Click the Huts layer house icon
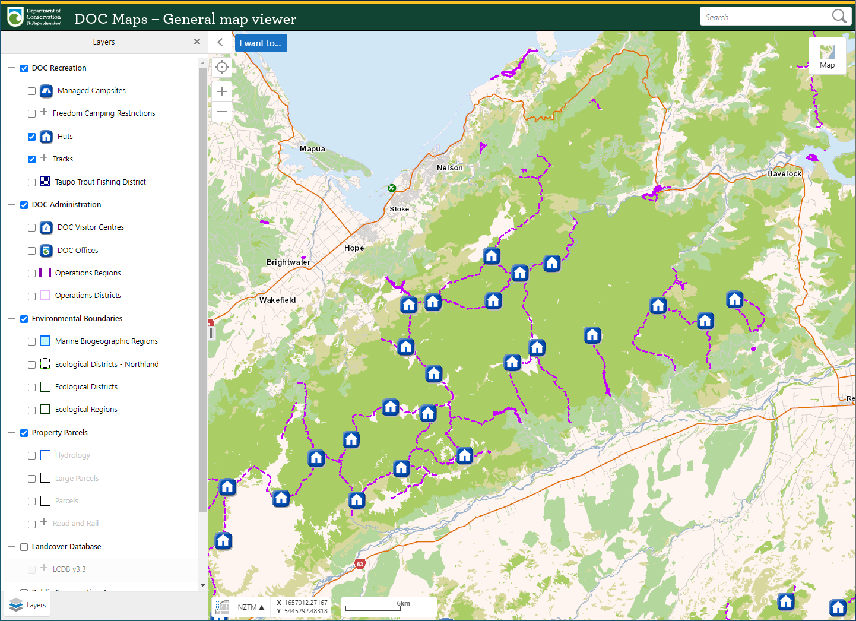 click(x=46, y=137)
